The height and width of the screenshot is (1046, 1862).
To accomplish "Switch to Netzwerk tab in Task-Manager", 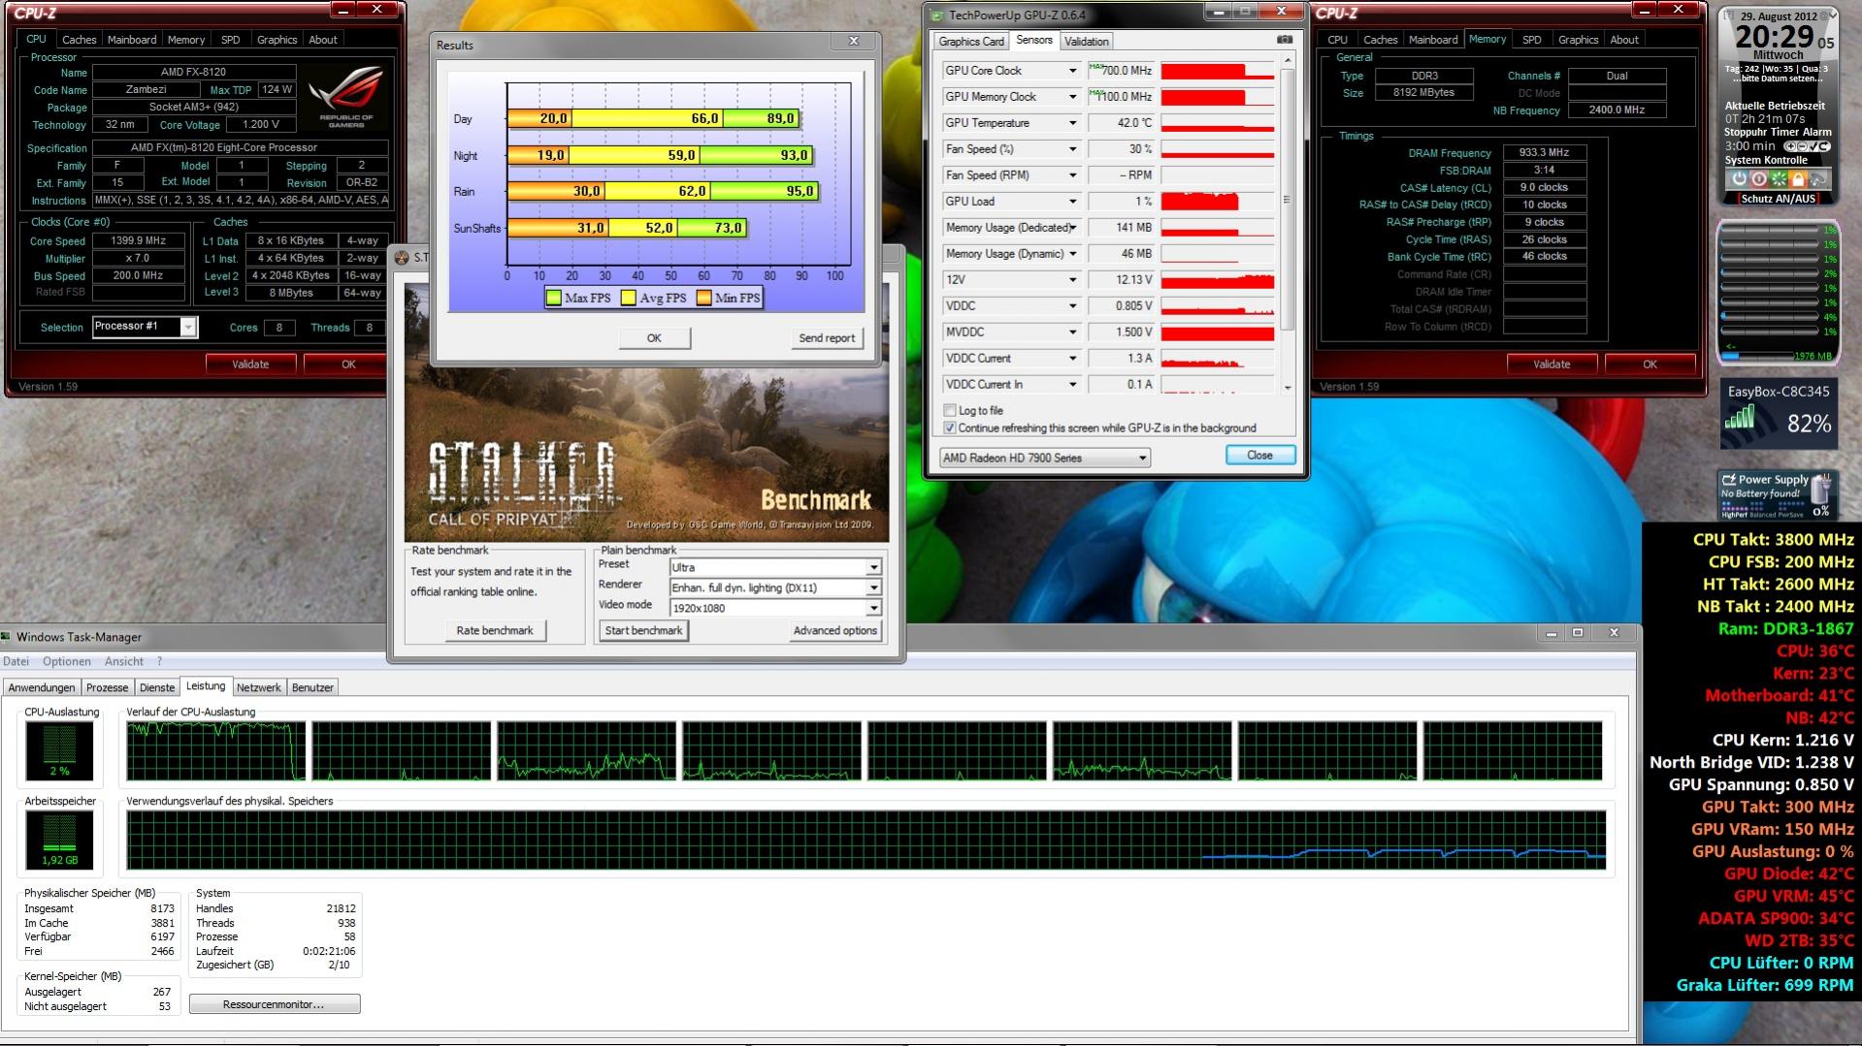I will (x=258, y=687).
